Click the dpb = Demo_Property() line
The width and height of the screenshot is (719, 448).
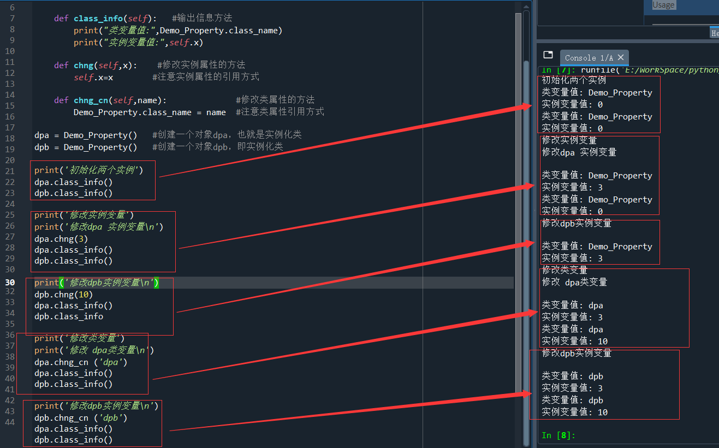click(86, 147)
